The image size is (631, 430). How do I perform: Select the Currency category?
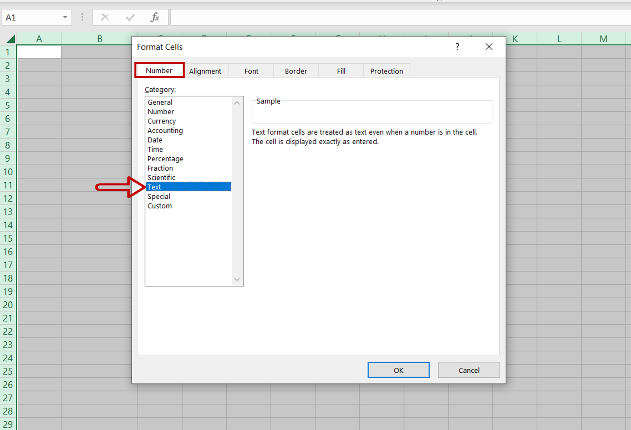click(161, 121)
